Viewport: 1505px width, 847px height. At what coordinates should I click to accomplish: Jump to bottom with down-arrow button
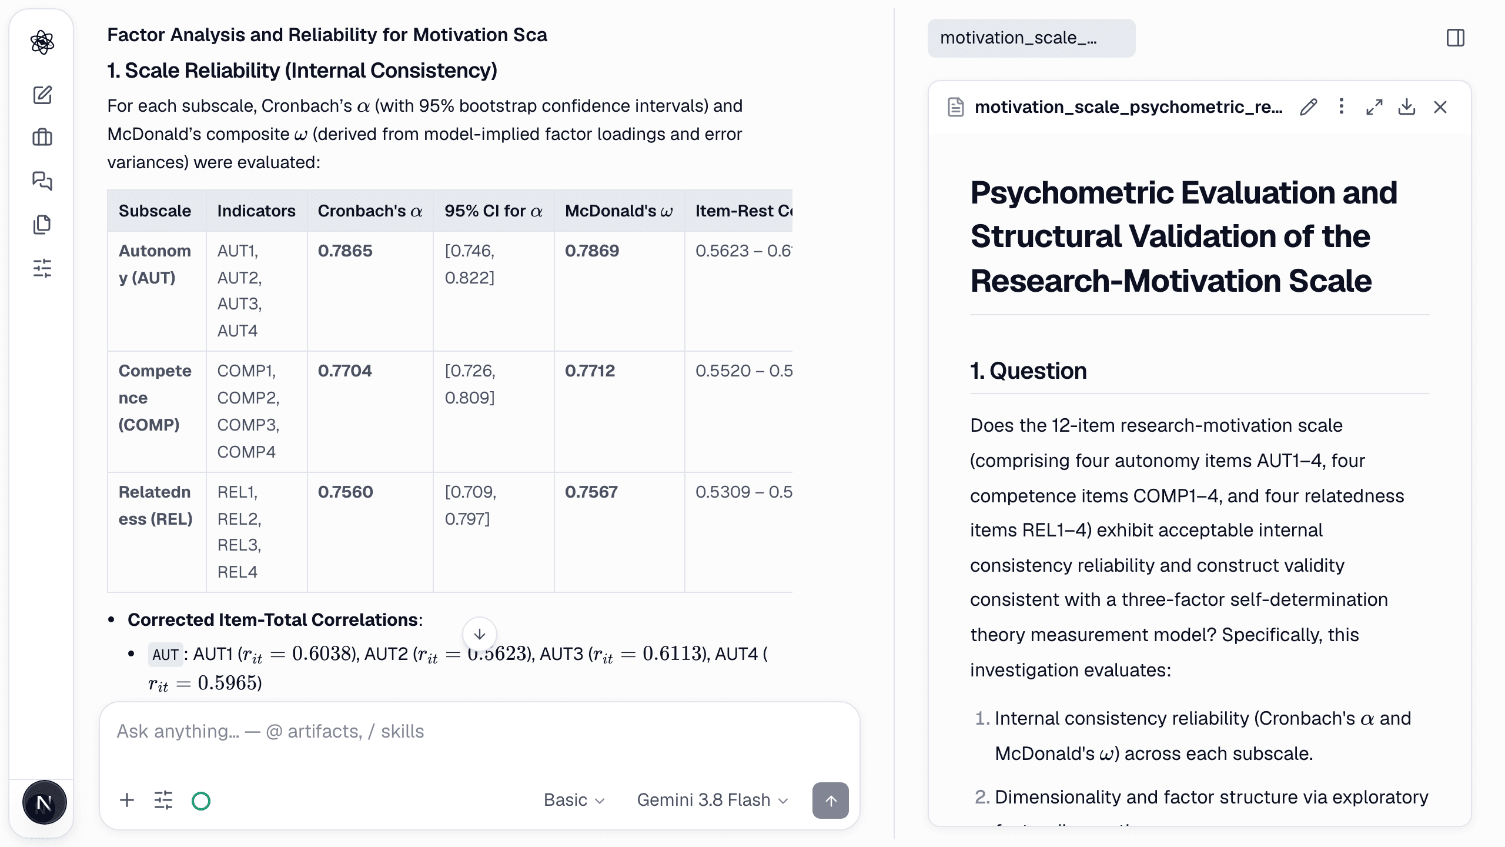click(x=480, y=634)
